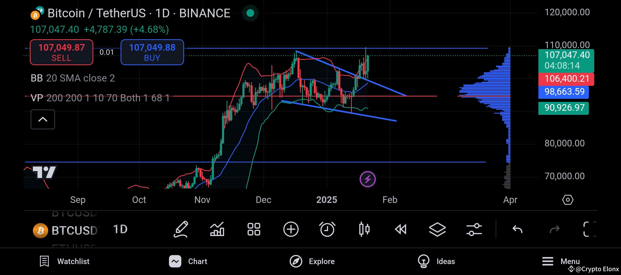621x275 pixels.
Task: Open the object tree layers icon
Action: click(x=438, y=229)
